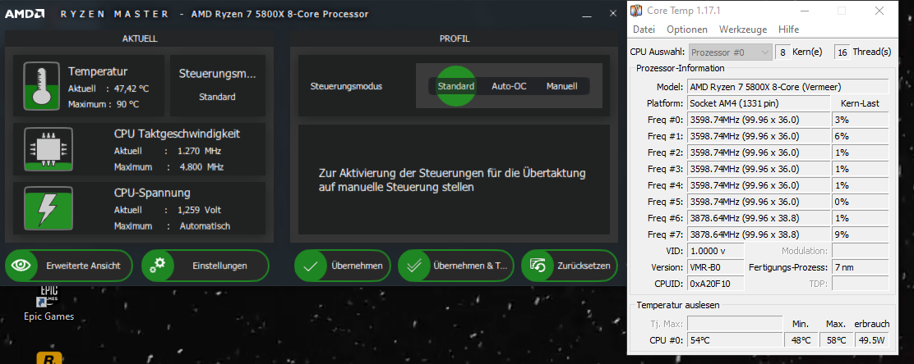Viewport: 914px width, 364px height.
Task: Click the 9% core load value
Action: click(861, 234)
